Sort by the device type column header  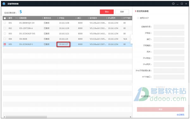(23, 18)
